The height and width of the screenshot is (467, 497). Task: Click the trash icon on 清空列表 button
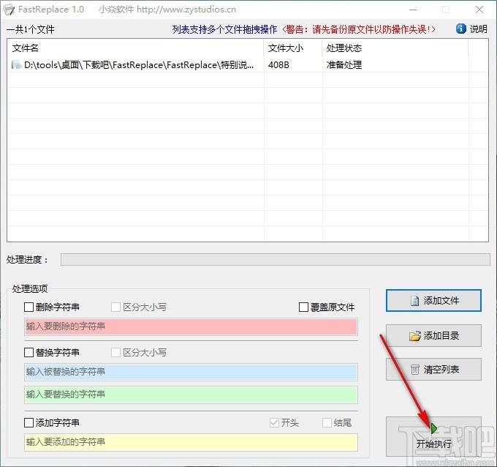click(414, 370)
